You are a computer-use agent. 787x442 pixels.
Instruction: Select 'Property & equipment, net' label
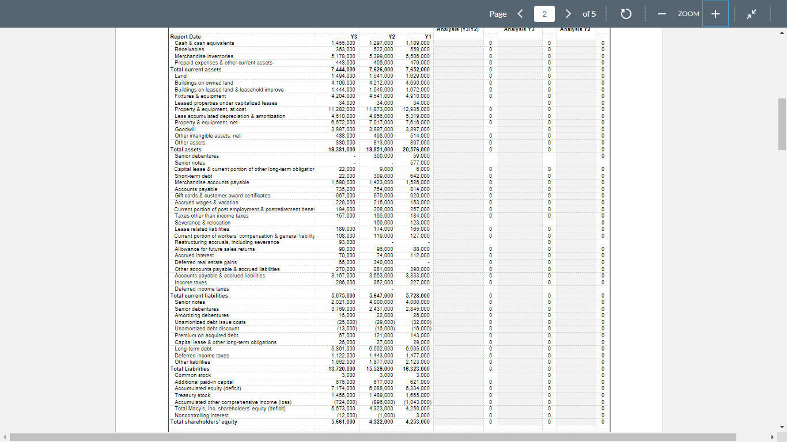(x=206, y=123)
